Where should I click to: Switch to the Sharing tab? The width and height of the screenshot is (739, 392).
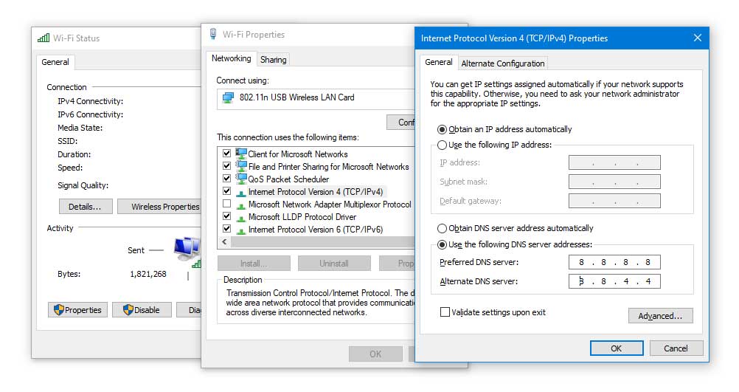click(x=274, y=60)
